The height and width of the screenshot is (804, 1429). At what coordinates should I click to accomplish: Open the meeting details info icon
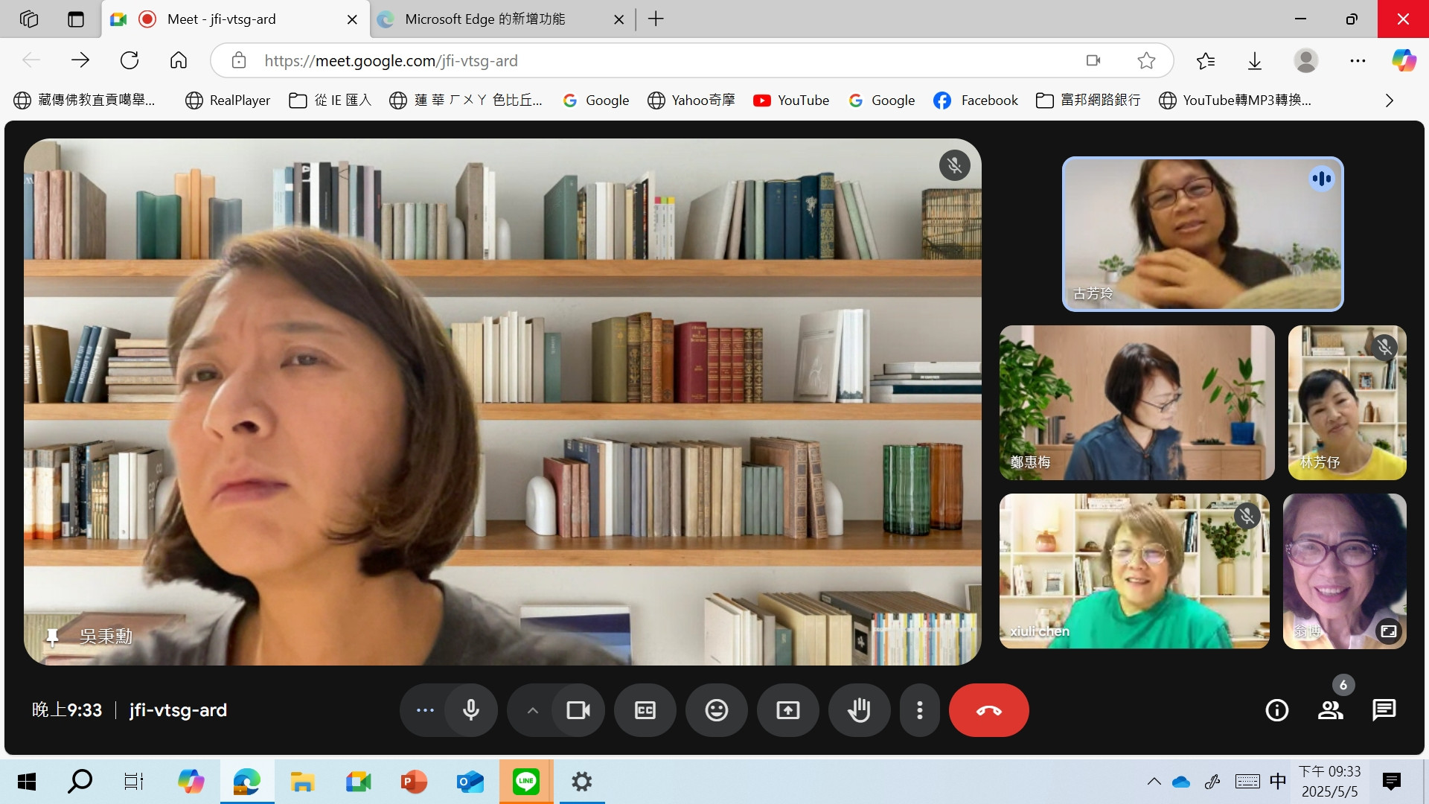pos(1276,710)
